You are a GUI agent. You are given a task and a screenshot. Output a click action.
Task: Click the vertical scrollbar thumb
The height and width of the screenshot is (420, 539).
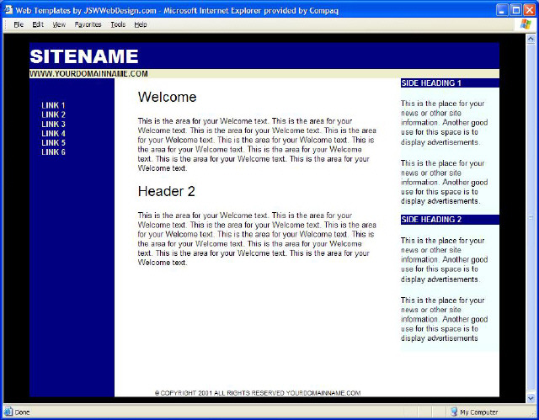point(531,218)
